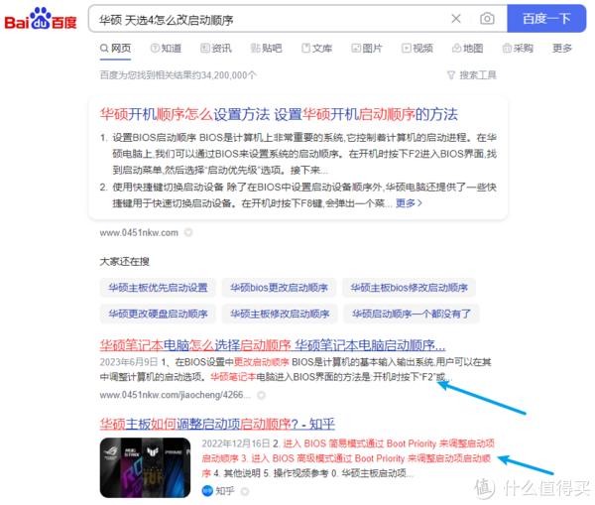Switch to the 图片 tab
Screen dimensions: 595x505
coord(367,49)
